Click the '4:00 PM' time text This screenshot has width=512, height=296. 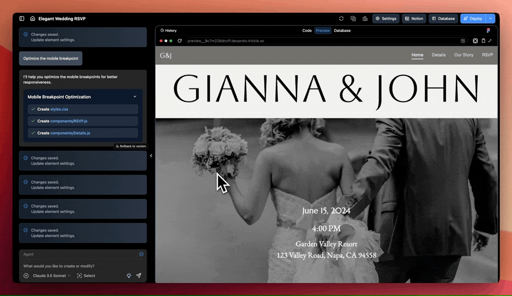326,228
